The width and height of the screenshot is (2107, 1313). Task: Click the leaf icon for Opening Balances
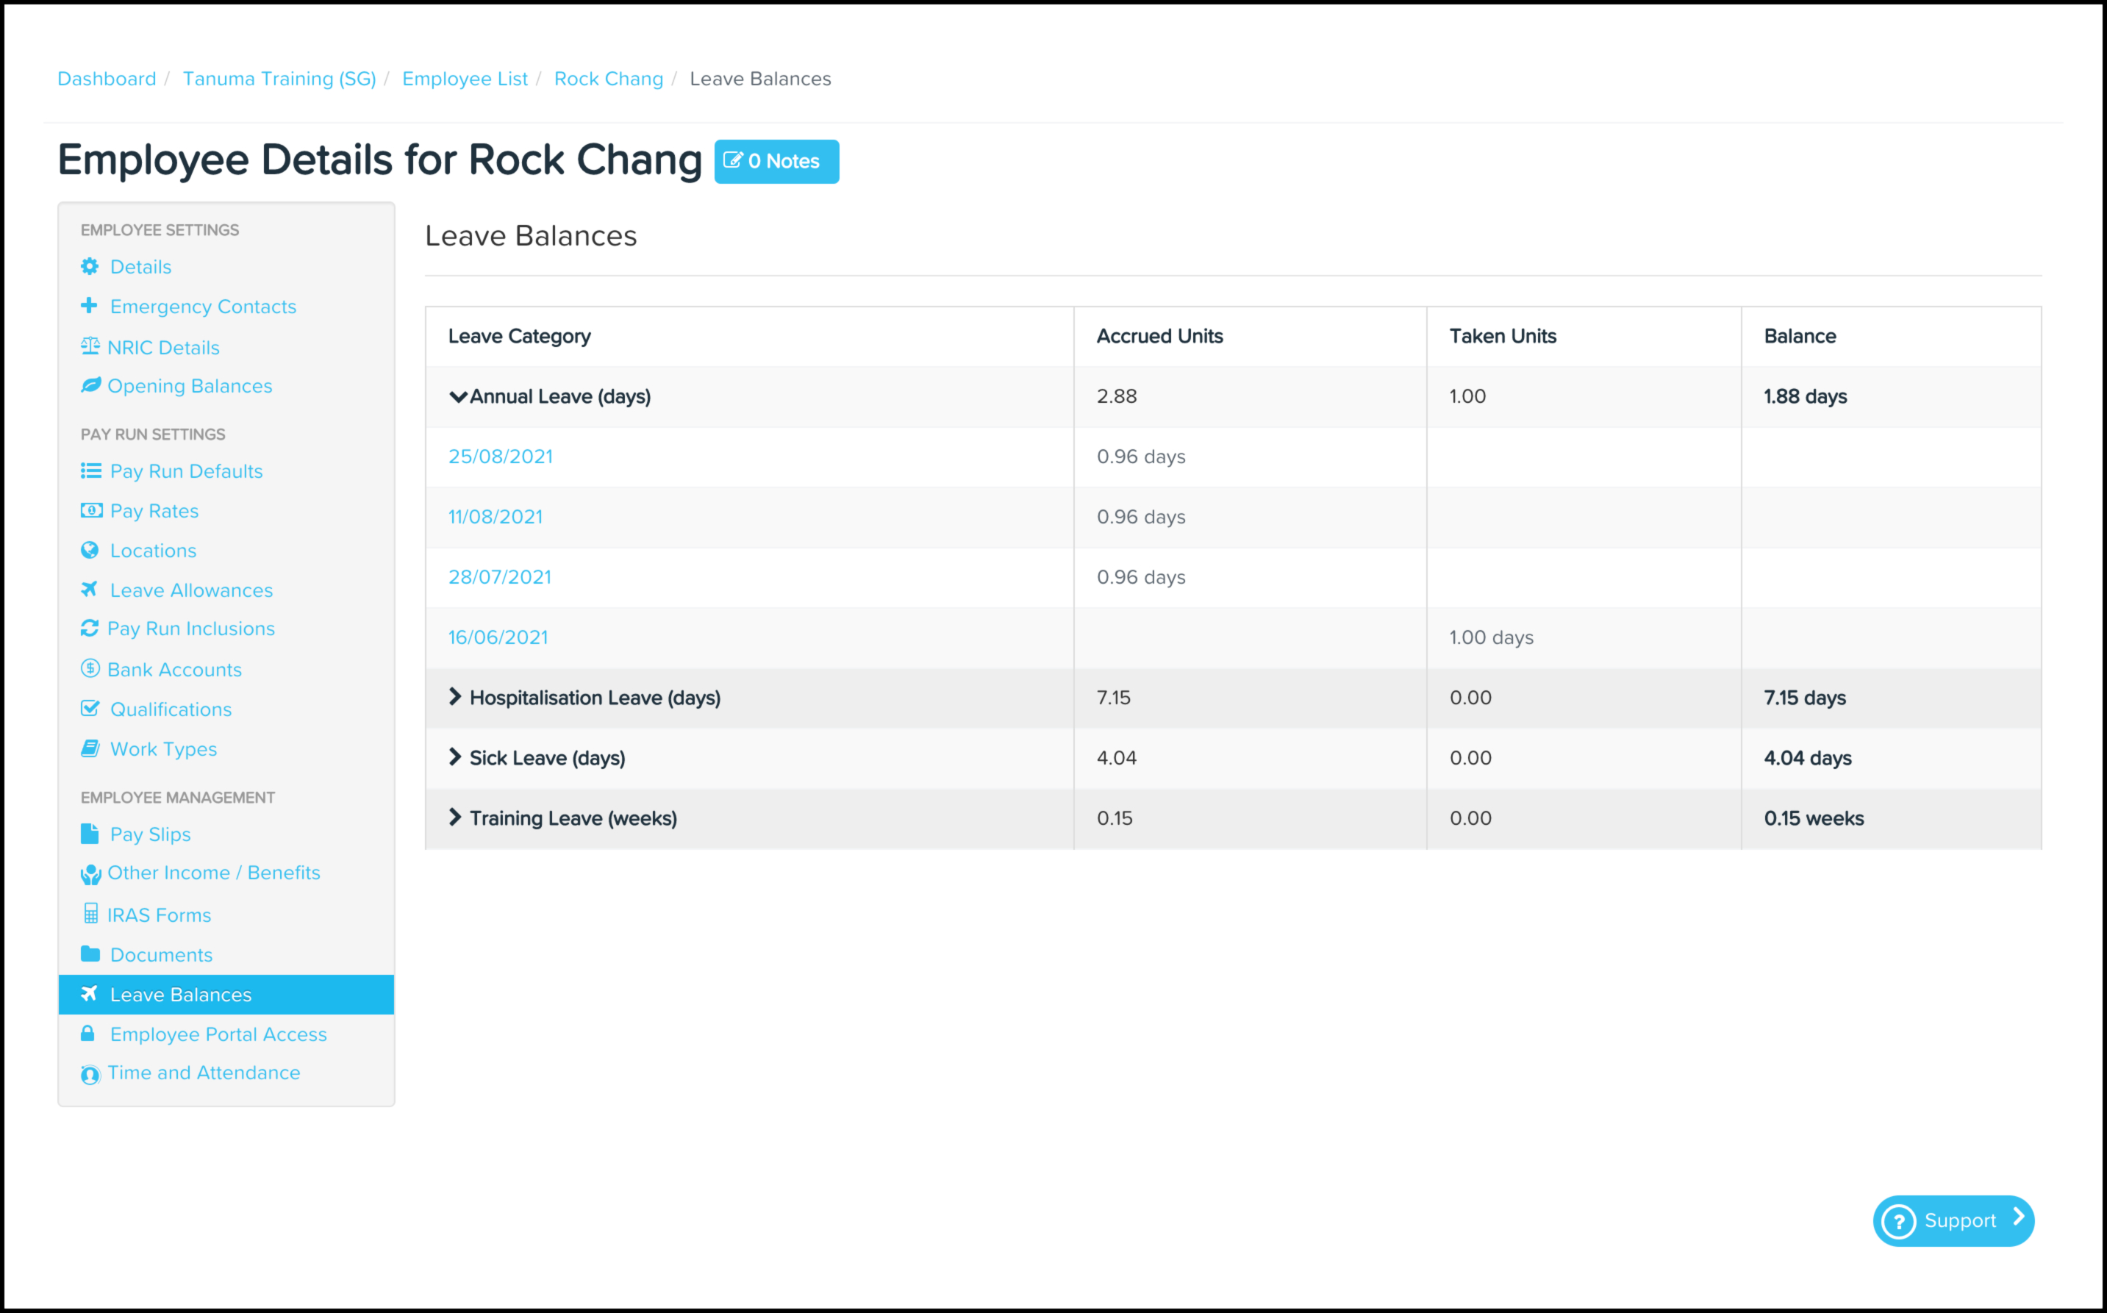point(90,384)
